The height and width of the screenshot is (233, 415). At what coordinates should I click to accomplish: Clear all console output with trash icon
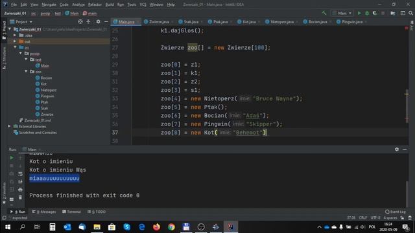[x=20, y=197]
